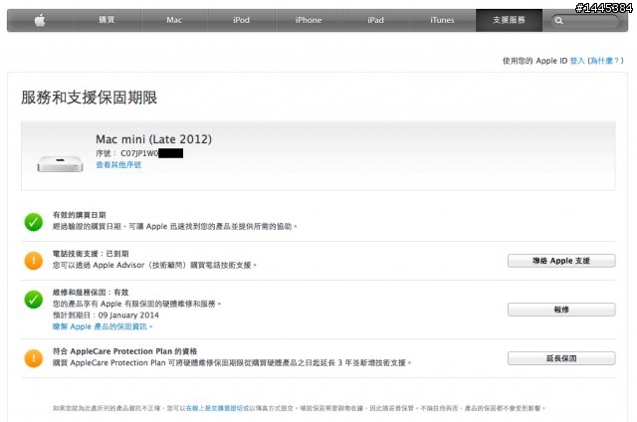The width and height of the screenshot is (637, 422).
Task: Focus the search field in the navigation bar
Action: click(x=585, y=20)
